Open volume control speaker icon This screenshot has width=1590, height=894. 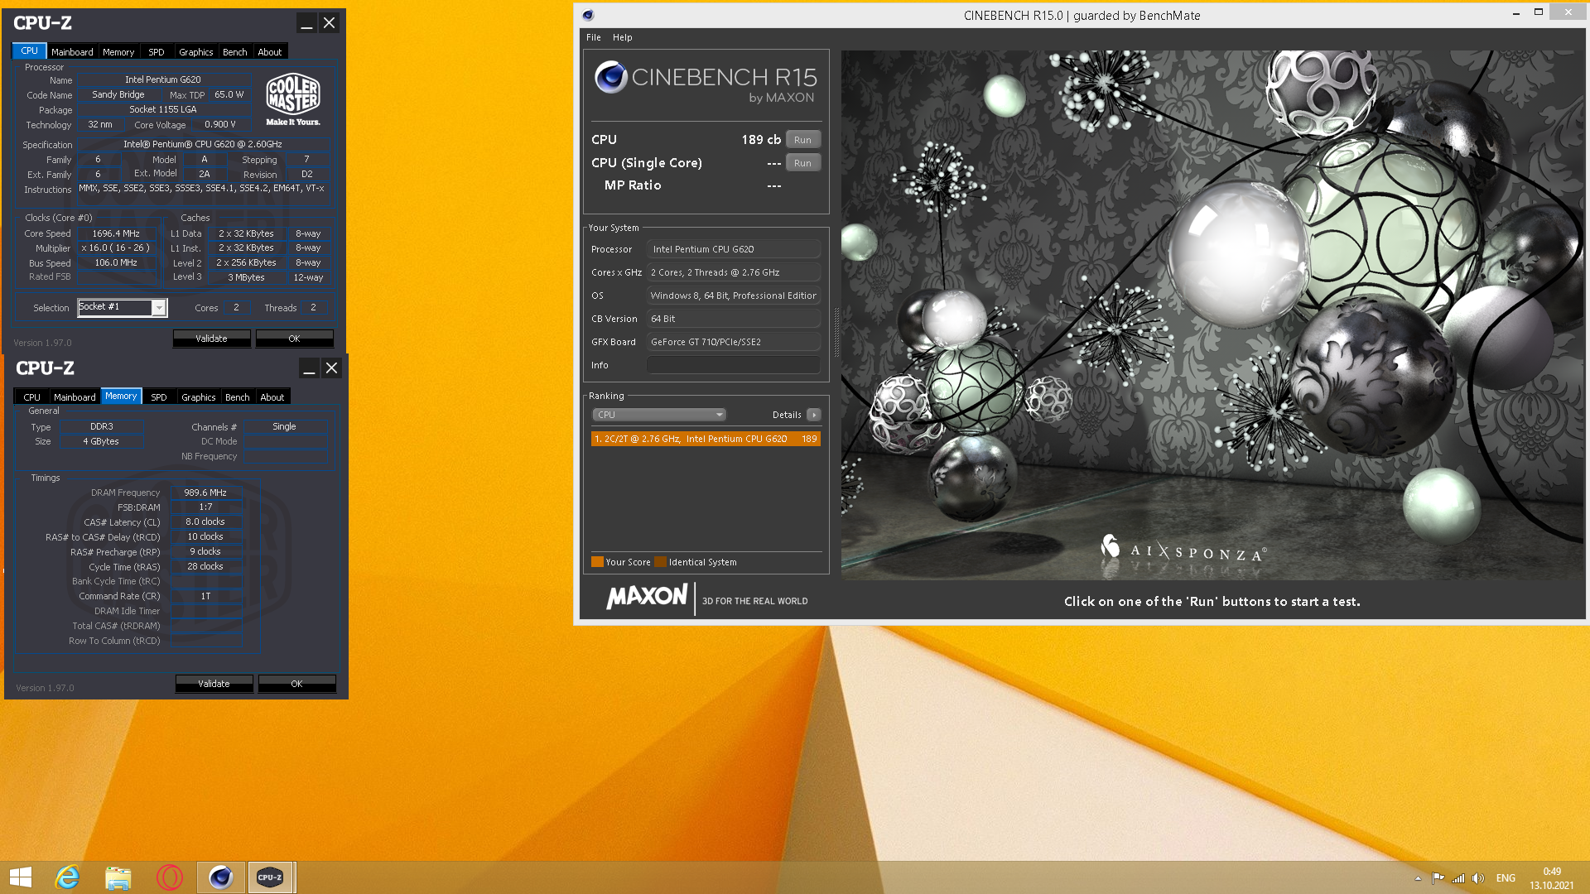[x=1478, y=878]
